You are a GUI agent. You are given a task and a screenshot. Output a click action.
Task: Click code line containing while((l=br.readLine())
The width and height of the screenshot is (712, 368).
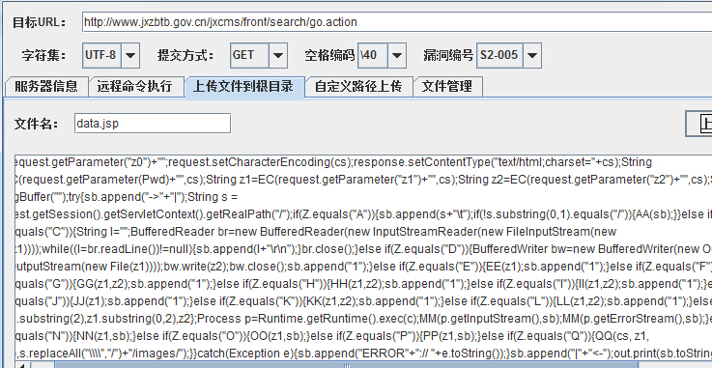tap(363, 249)
